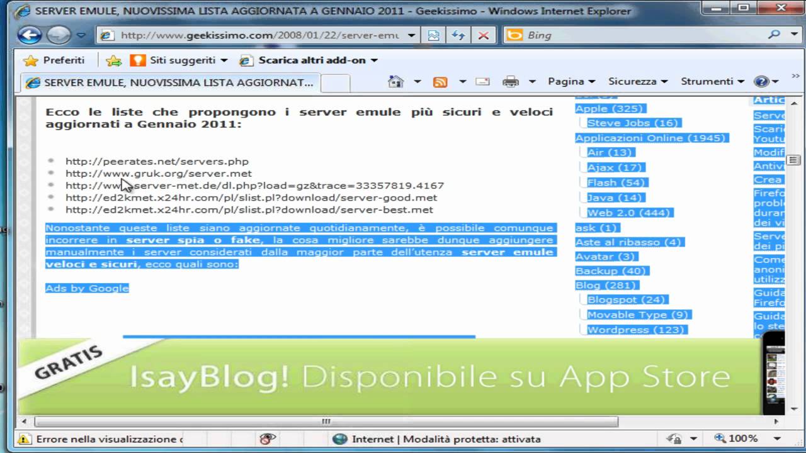Click the Internet zone globe icon
Image resolution: width=806 pixels, height=453 pixels.
coord(340,439)
